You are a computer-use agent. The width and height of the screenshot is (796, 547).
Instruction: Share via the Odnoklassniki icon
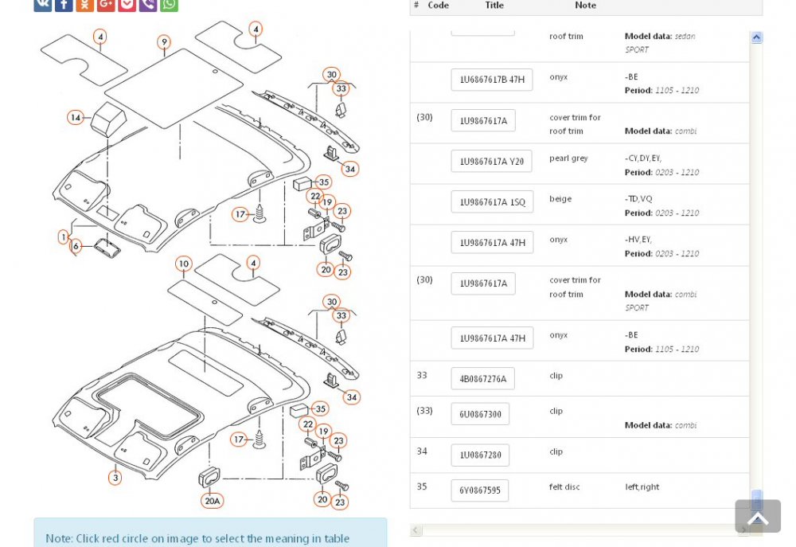pyautogui.click(x=85, y=5)
